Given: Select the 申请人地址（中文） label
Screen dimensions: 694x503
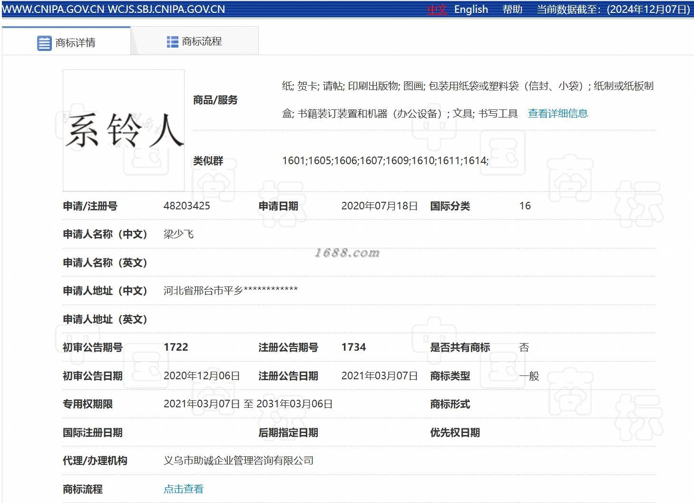Looking at the screenshot, I should [x=105, y=291].
